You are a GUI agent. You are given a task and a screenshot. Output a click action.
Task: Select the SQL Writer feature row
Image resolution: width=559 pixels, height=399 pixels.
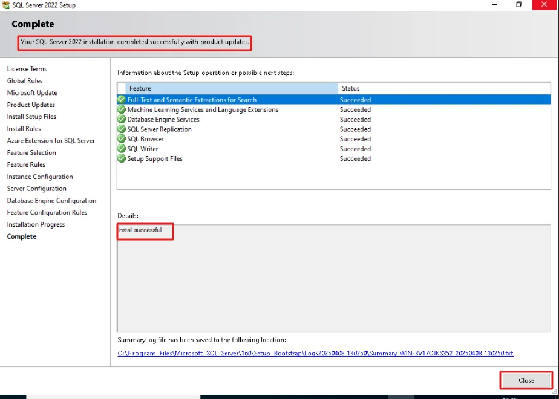334,149
